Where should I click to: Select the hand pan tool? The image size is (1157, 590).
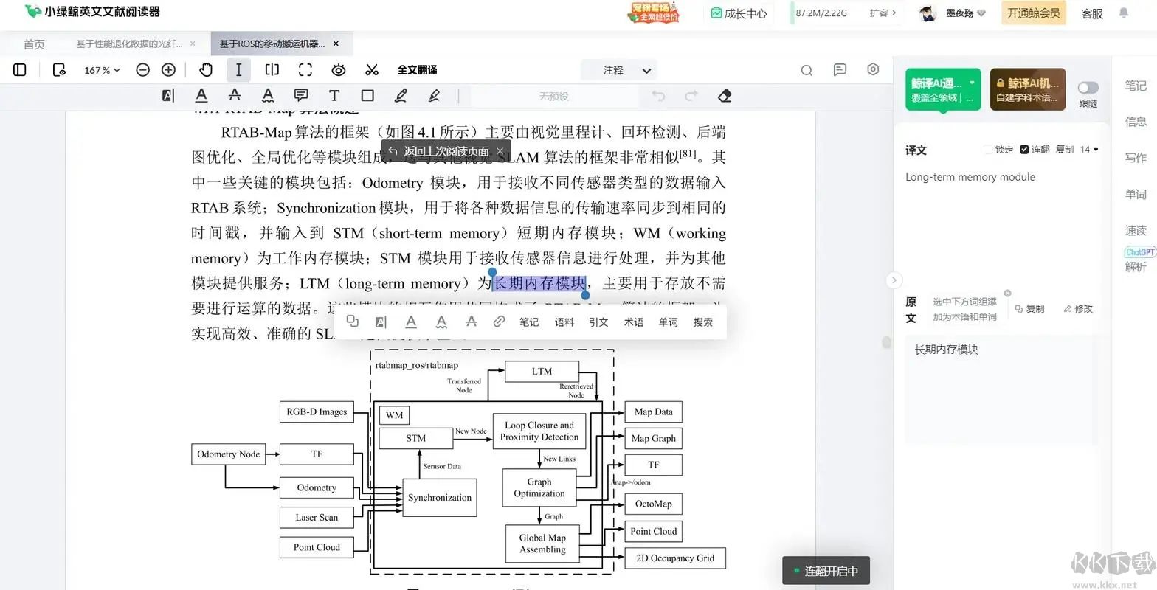click(x=206, y=70)
